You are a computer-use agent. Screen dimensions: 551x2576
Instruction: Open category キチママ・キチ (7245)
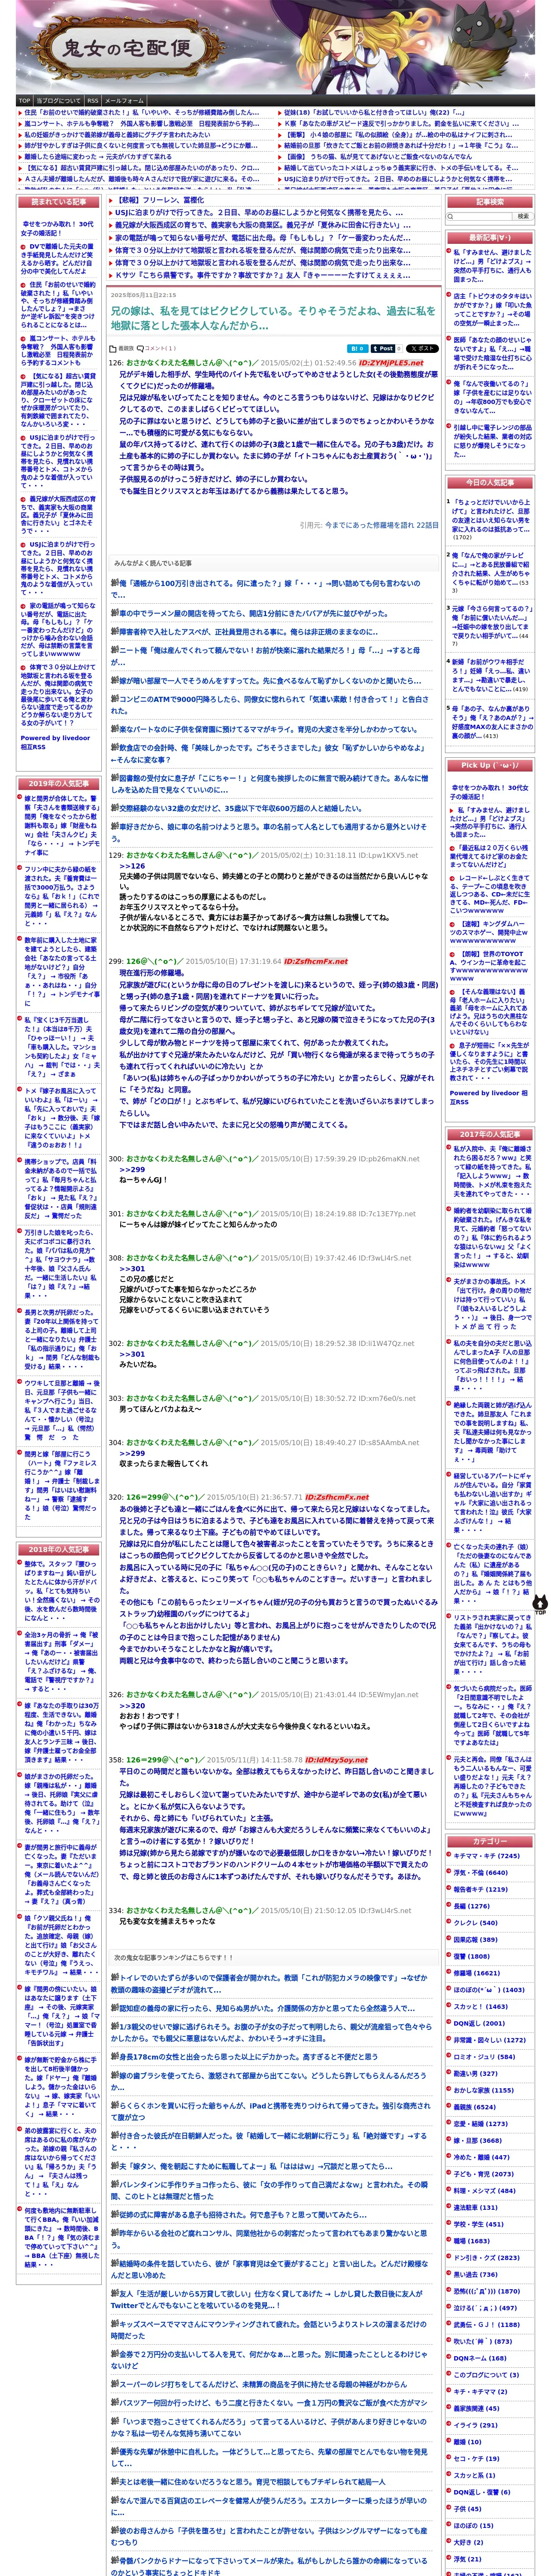coord(487,1856)
